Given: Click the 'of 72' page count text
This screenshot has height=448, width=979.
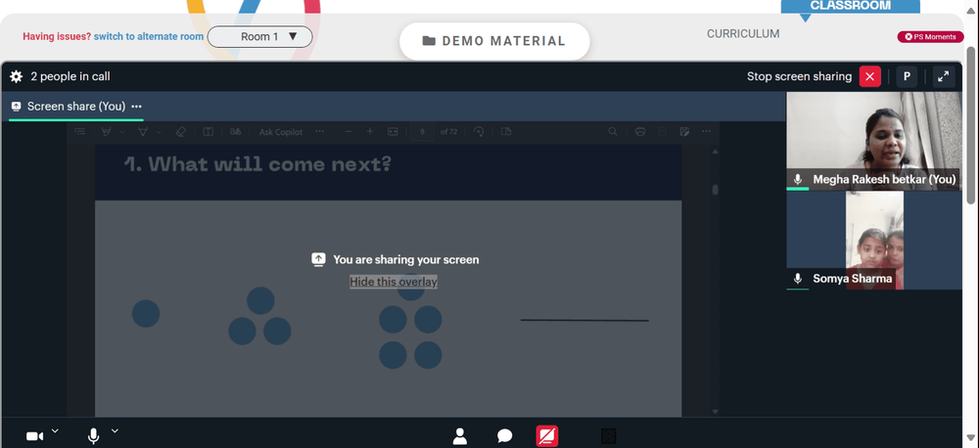Looking at the screenshot, I should coord(449,132).
